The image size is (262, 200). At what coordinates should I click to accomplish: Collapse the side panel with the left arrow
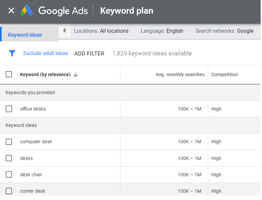click(64, 31)
